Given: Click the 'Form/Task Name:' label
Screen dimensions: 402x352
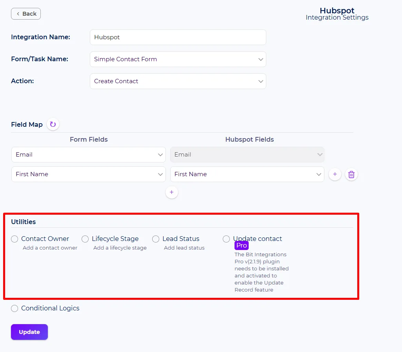Looking at the screenshot, I should point(40,59).
